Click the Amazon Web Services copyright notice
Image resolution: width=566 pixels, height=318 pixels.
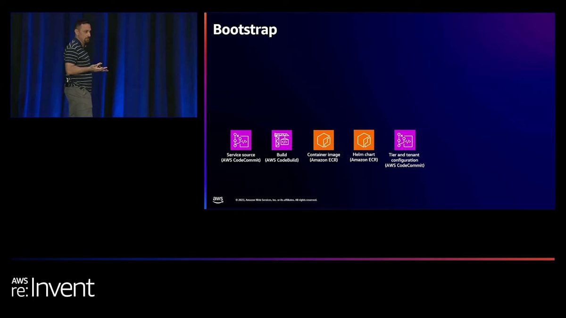276,200
